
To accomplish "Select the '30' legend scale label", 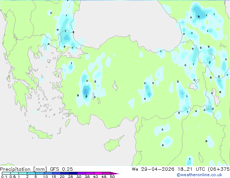I will pos(79,177).
